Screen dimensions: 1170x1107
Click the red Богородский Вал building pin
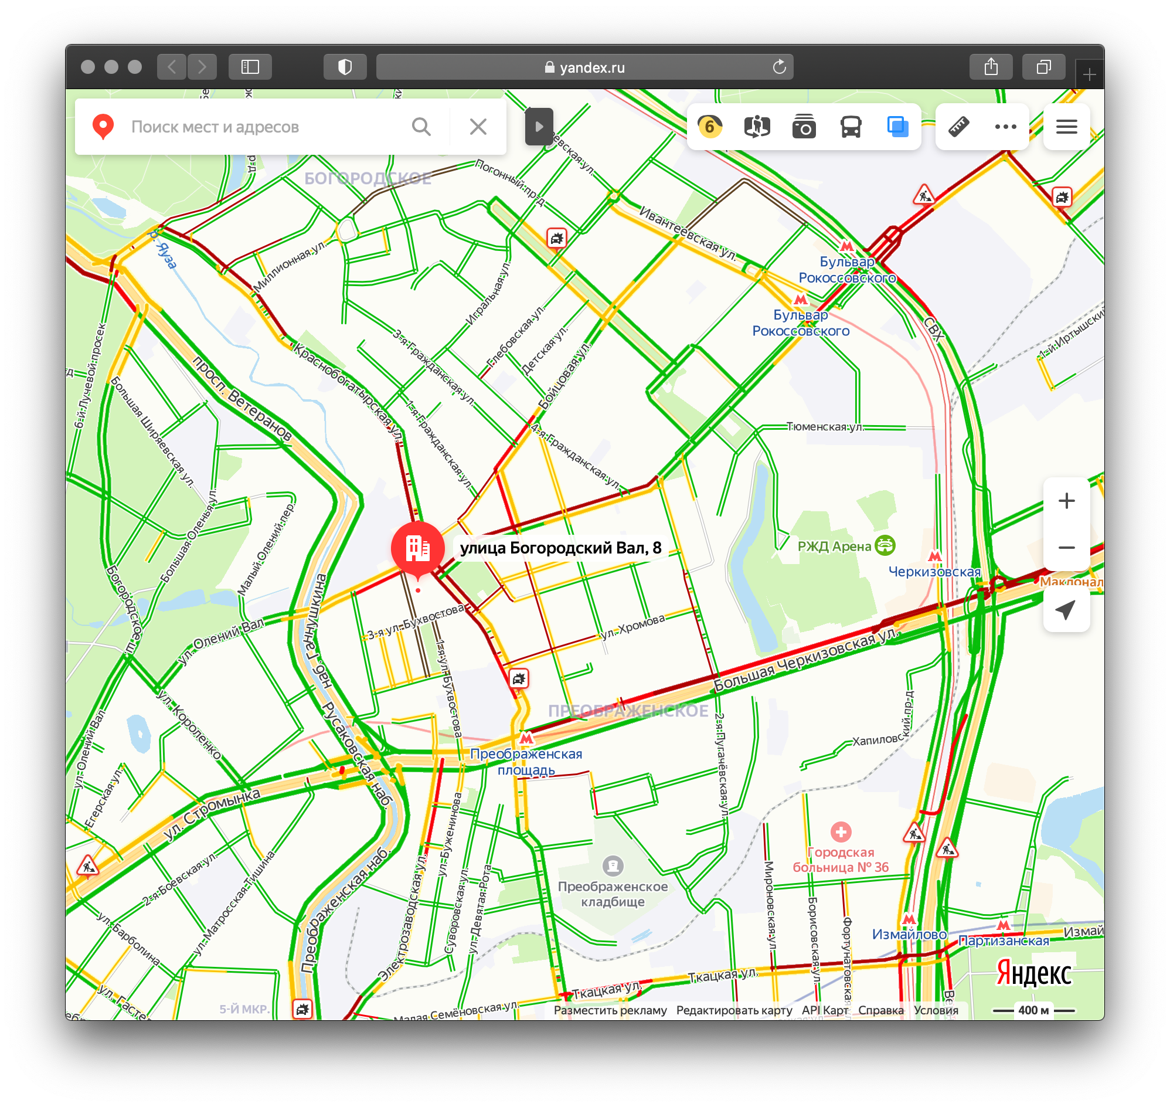(x=418, y=549)
